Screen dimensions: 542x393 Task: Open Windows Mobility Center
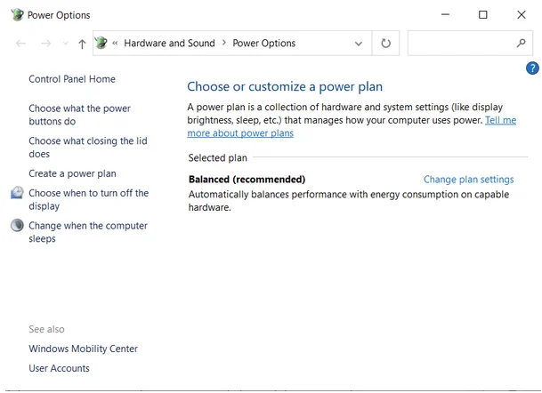coord(83,349)
